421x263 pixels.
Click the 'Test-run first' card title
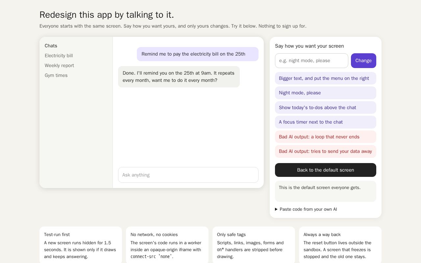(x=57, y=234)
